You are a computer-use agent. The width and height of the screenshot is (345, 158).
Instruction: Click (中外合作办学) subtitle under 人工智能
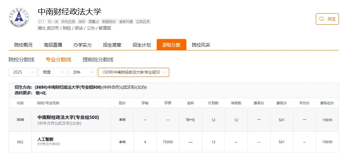coord(49,144)
